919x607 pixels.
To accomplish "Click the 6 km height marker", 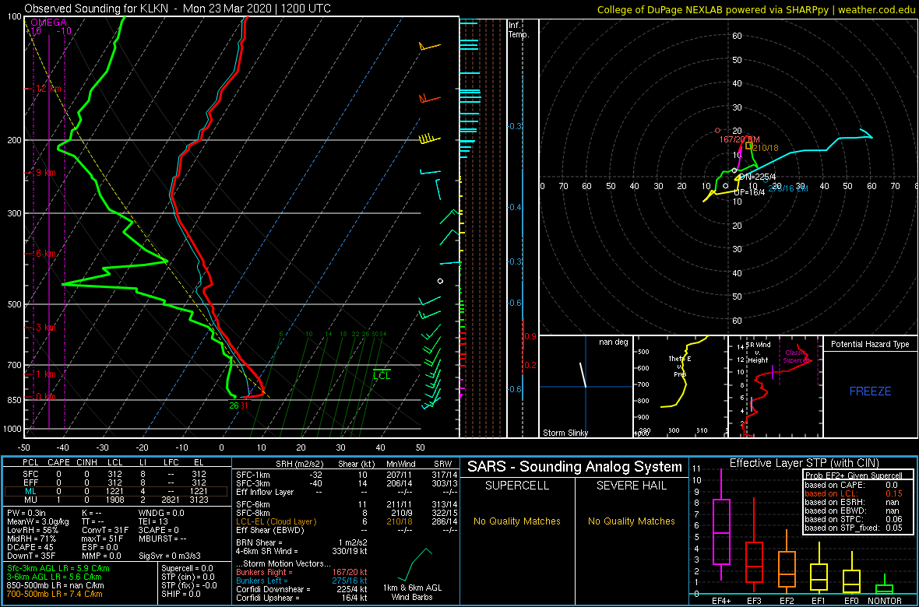I will [45, 254].
